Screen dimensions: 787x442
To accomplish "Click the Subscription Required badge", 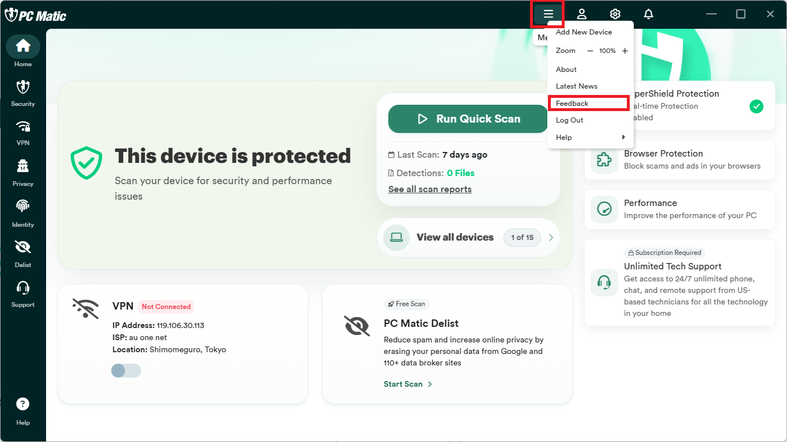I will pyautogui.click(x=665, y=253).
